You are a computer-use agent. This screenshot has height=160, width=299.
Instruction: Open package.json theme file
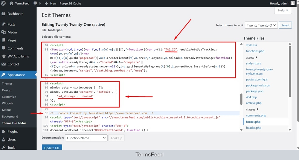(x=254, y=91)
